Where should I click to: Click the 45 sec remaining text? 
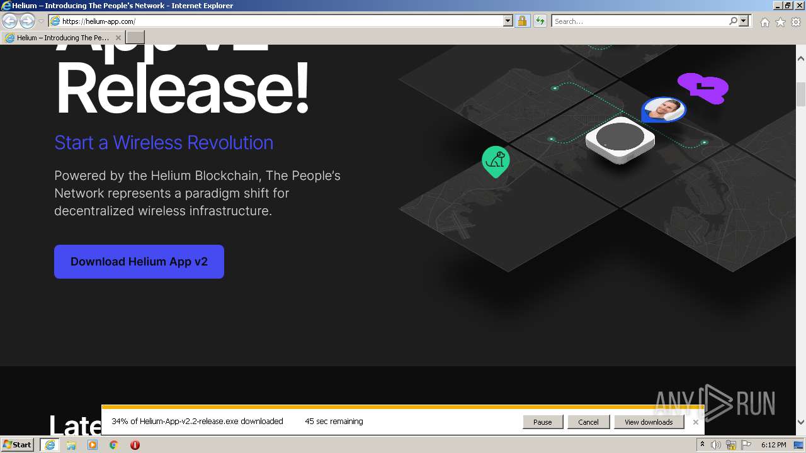click(334, 422)
